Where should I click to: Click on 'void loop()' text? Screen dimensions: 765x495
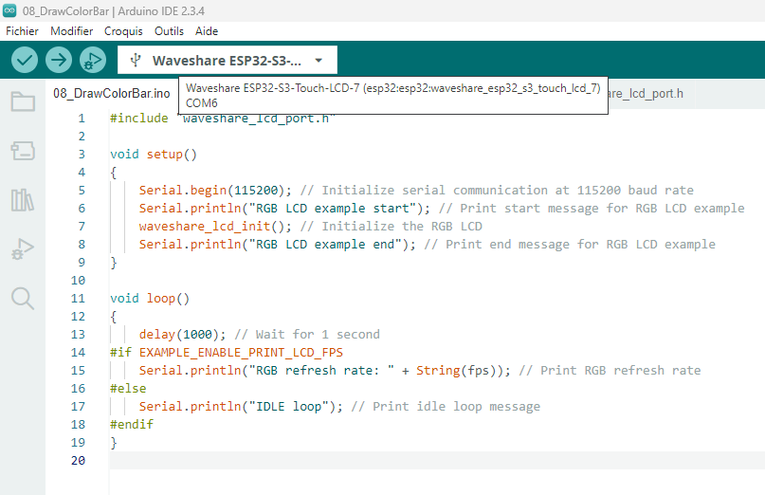coord(150,299)
